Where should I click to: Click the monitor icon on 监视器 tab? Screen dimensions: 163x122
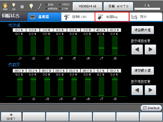[x=33, y=17]
